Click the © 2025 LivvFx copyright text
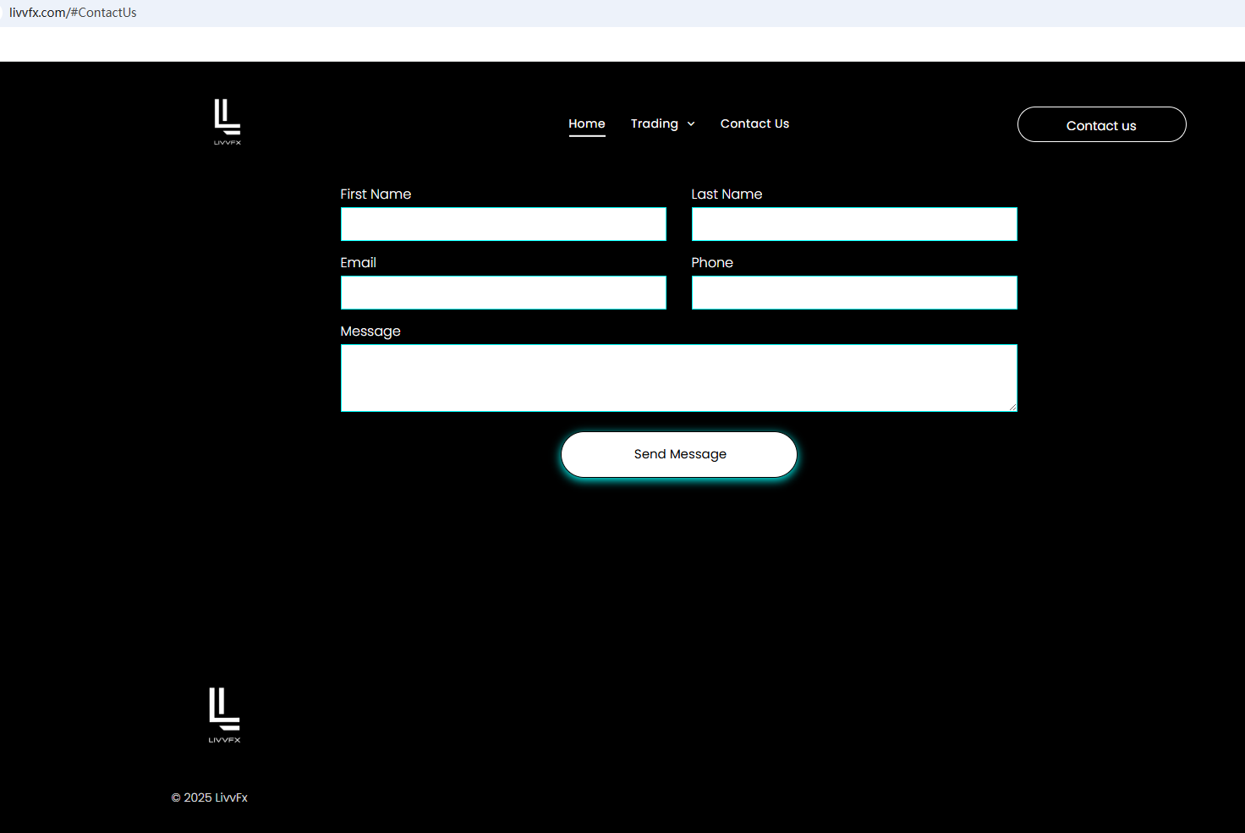The image size is (1245, 833). [210, 797]
